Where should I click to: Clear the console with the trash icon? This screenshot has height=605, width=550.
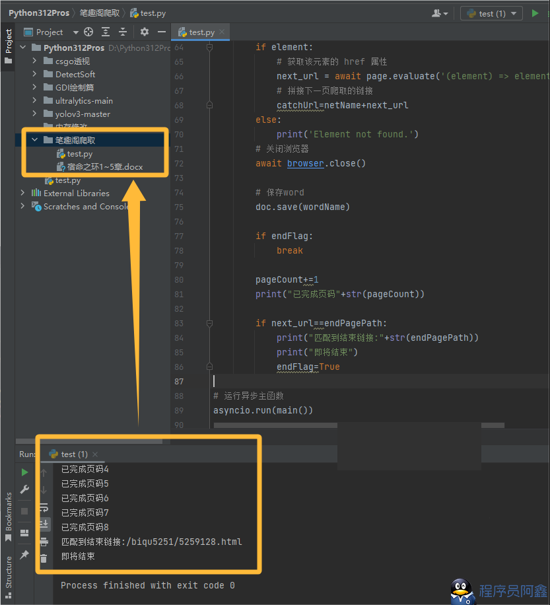pyautogui.click(x=44, y=558)
